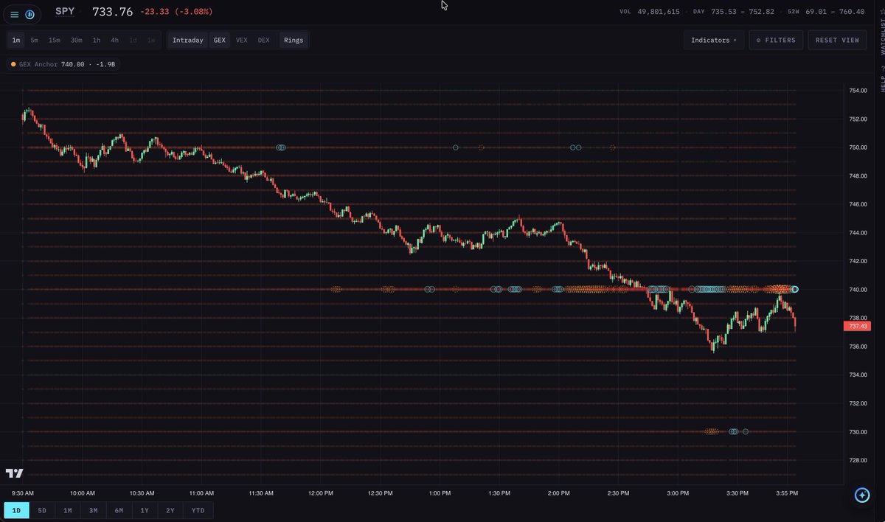The width and height of the screenshot is (885, 522).
Task: Click the 52W range 69.01 – 760.40
Action: 835,12
